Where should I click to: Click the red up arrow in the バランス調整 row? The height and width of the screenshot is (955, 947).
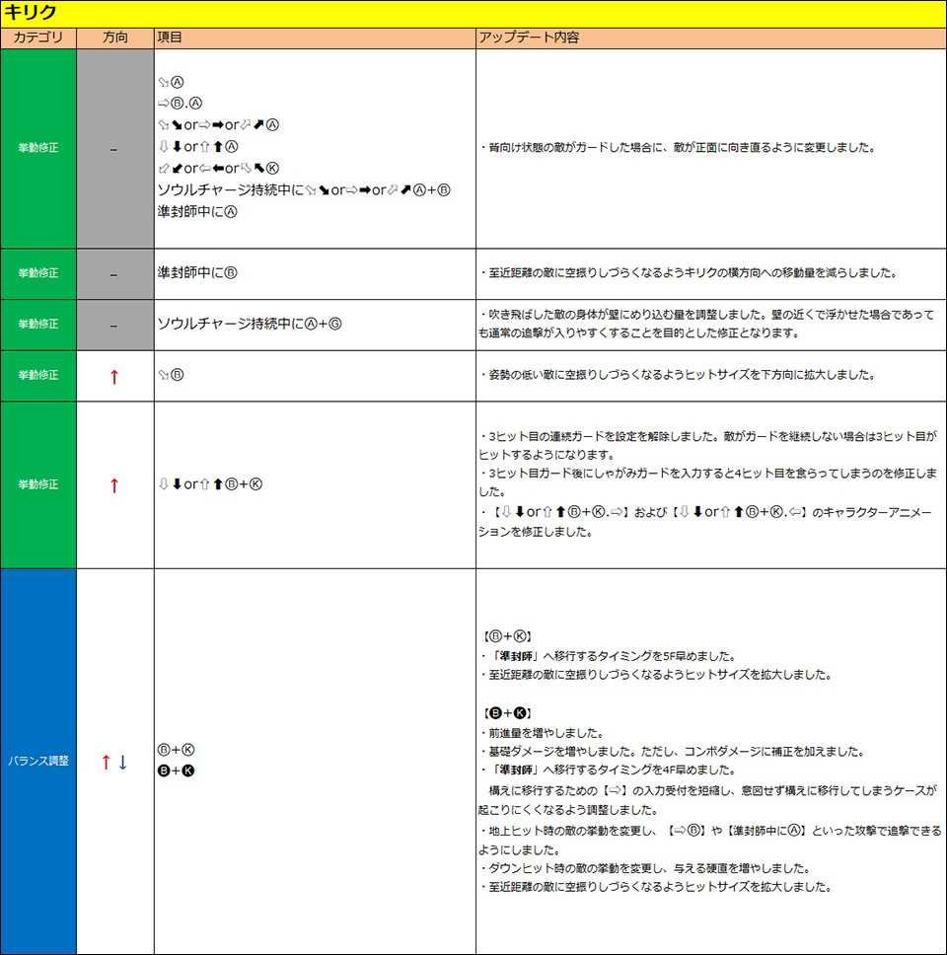click(106, 762)
